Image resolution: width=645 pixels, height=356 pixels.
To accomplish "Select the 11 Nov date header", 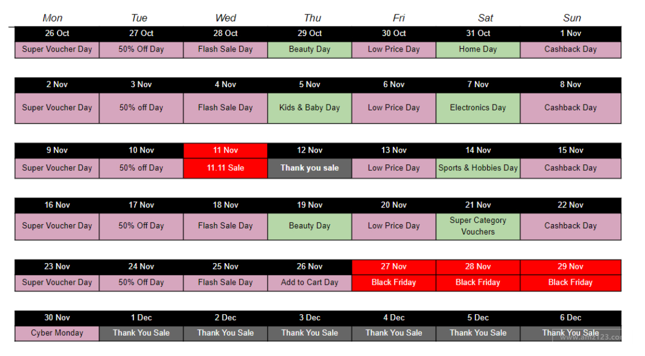I will pos(225,150).
